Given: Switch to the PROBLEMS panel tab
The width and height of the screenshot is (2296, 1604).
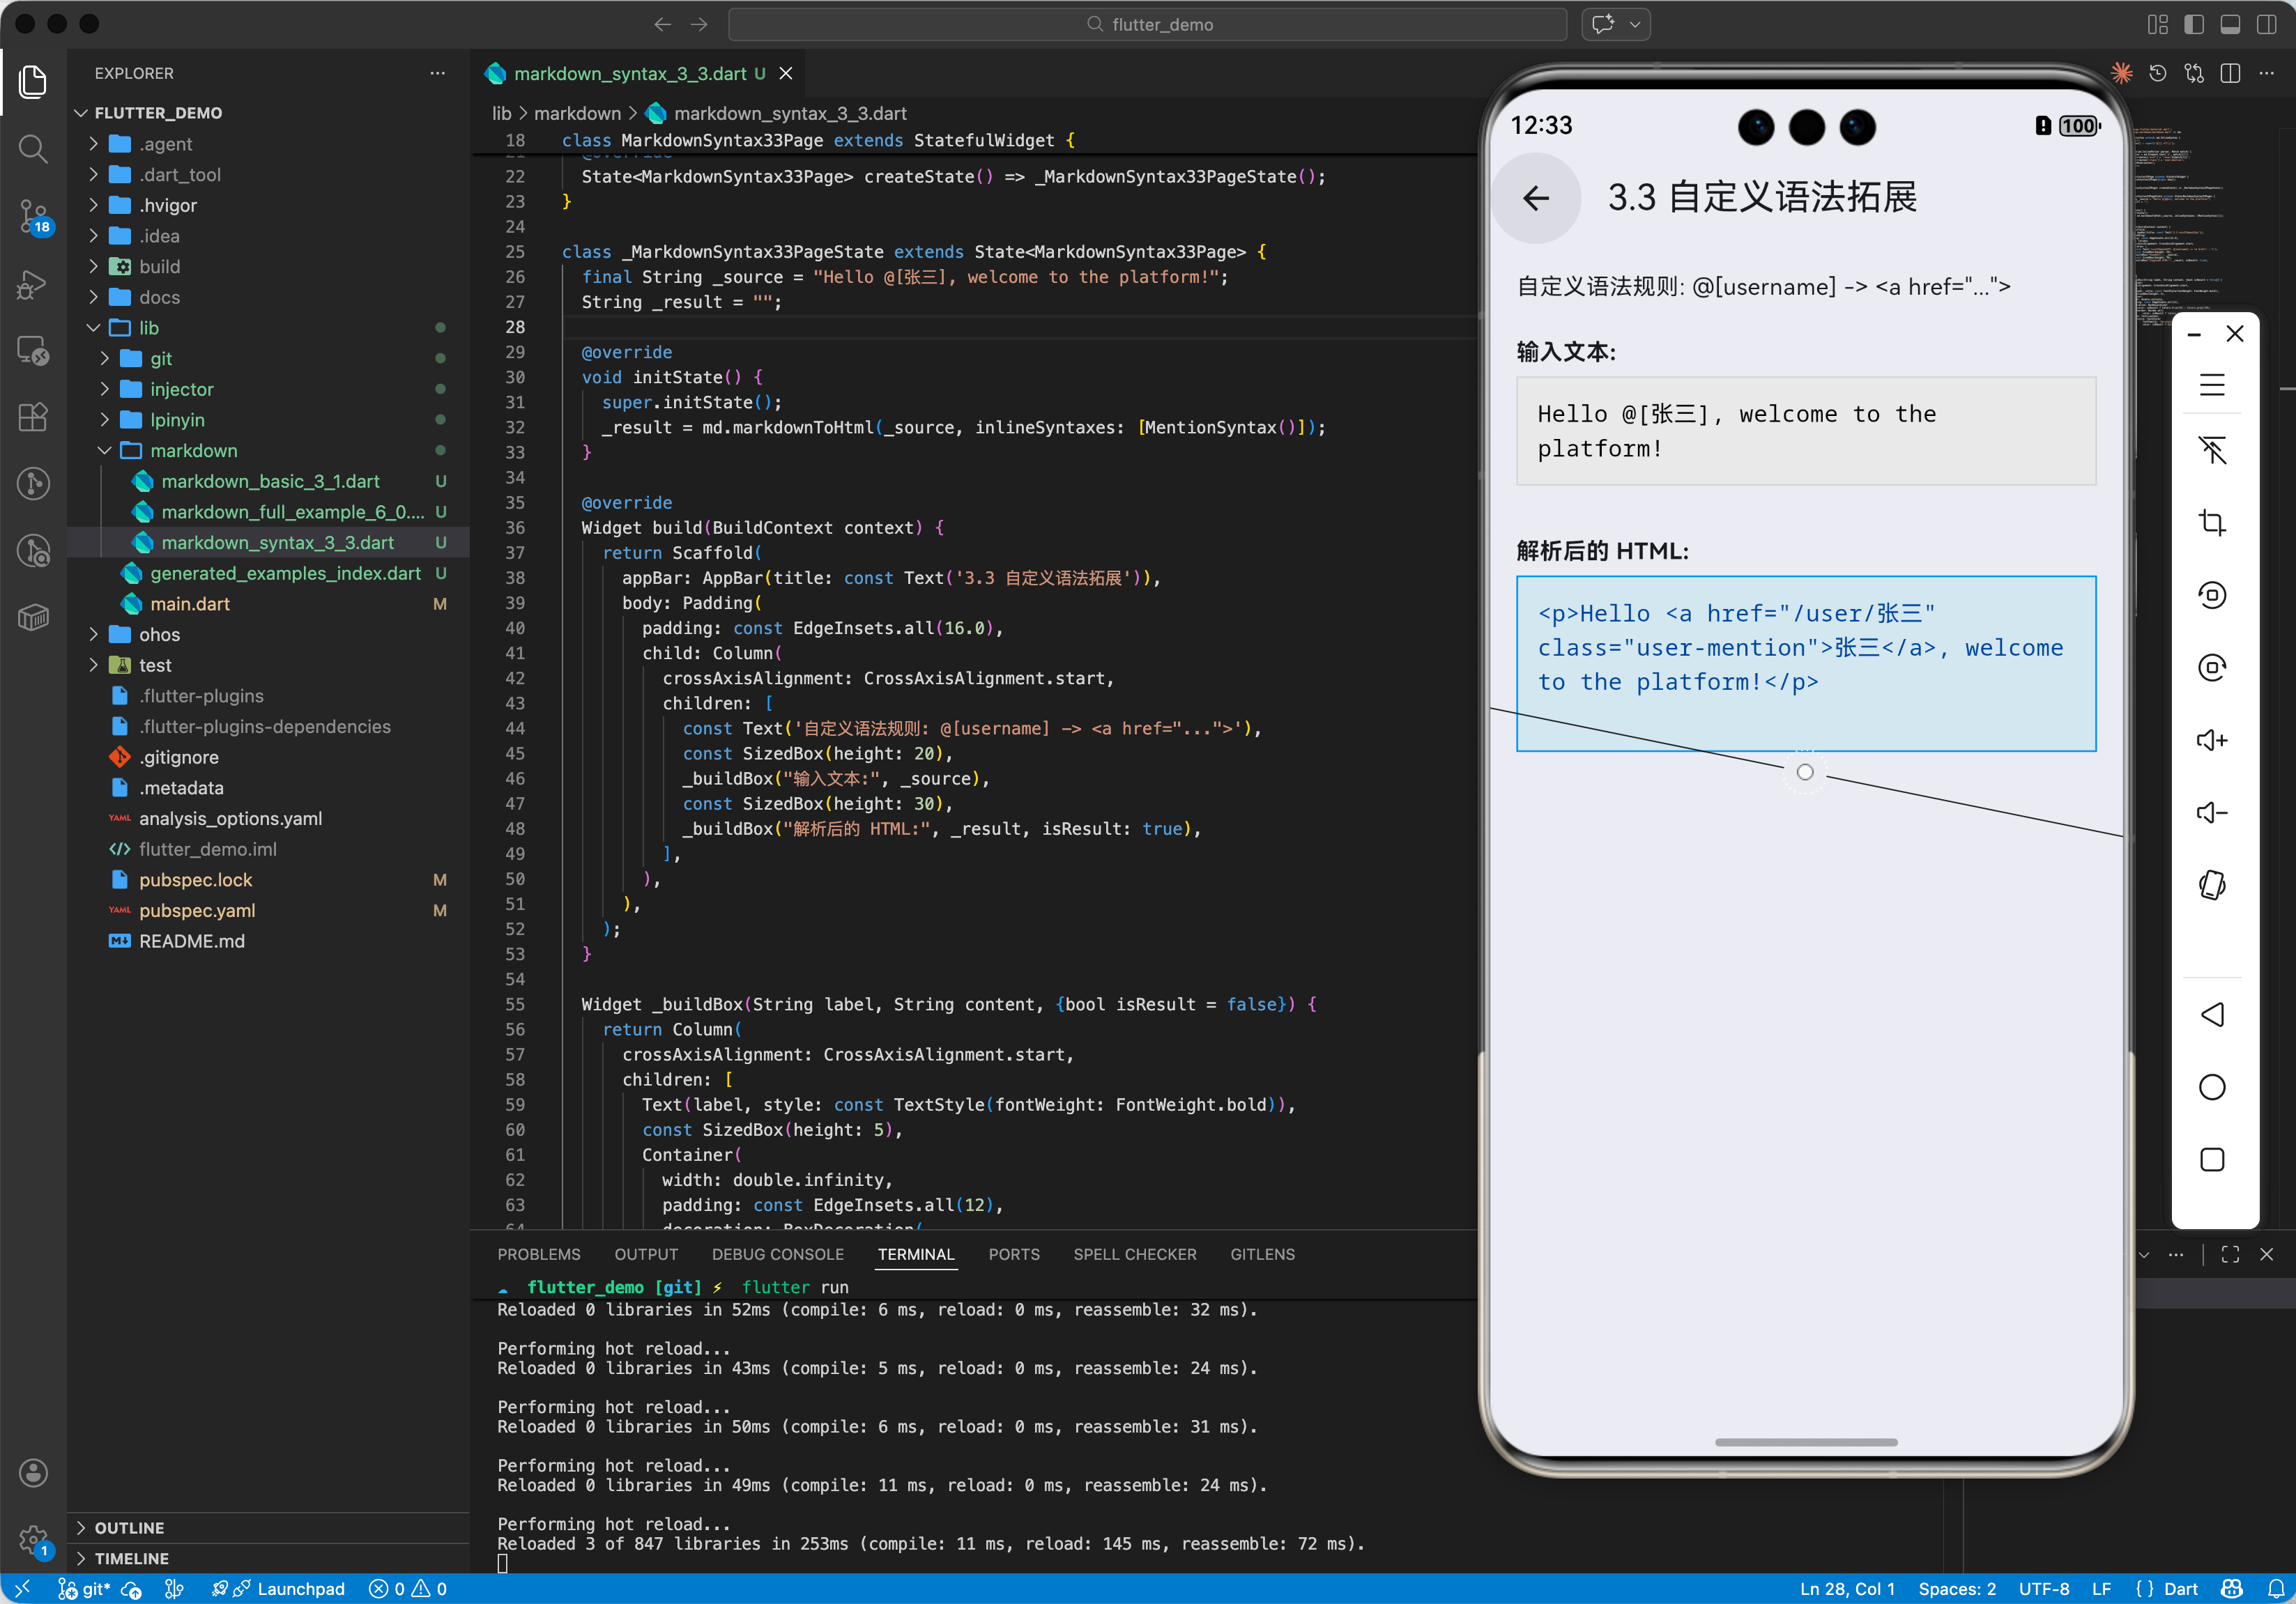Looking at the screenshot, I should (538, 1254).
